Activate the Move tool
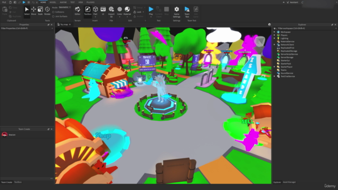This screenshot has width=338, height=190. [x=34, y=11]
